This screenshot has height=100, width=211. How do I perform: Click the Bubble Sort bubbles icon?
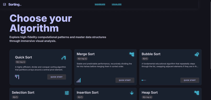(x=197, y=54)
